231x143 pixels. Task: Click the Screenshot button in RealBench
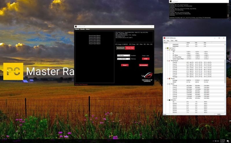(144, 65)
